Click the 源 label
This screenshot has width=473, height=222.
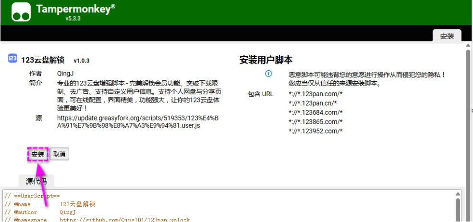pyautogui.click(x=38, y=118)
